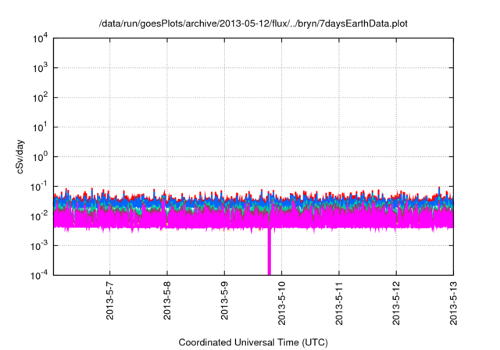Click the 10^0 y-axis tick label
Viewport: 500px width, 350px height.
point(40,156)
